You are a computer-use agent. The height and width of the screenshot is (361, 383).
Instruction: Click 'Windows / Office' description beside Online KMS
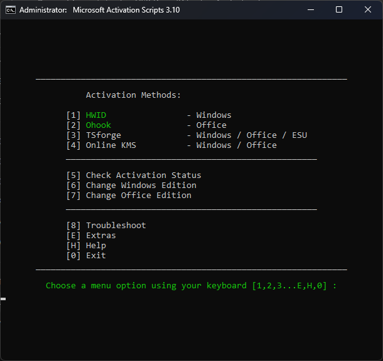(237, 145)
